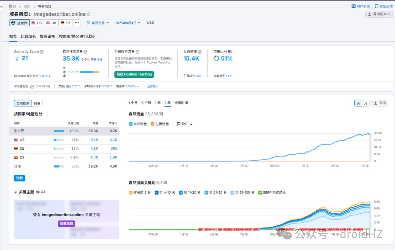
Task: Expand the 桌面设备 device dropdown
Action: click(x=98, y=23)
